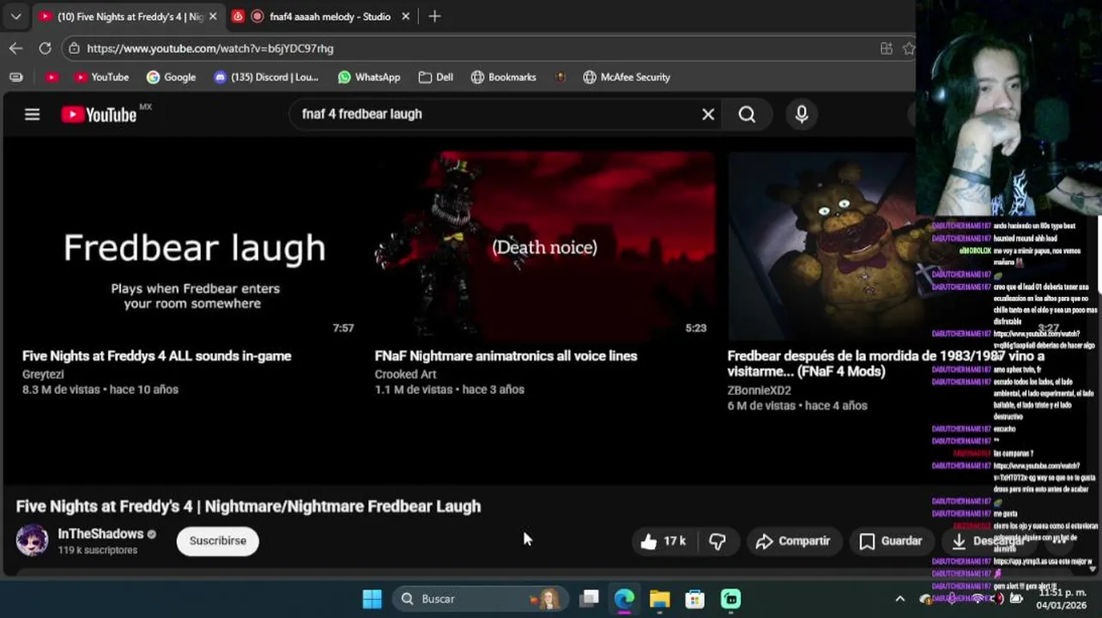
Task: Close the Five Nights at Freddy's tab
Action: [213, 16]
